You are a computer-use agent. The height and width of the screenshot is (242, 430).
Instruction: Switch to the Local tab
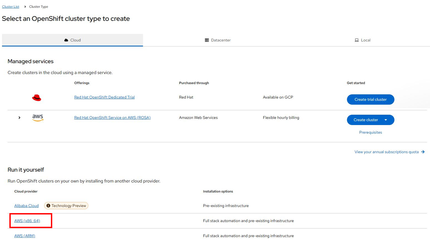pyautogui.click(x=363, y=40)
